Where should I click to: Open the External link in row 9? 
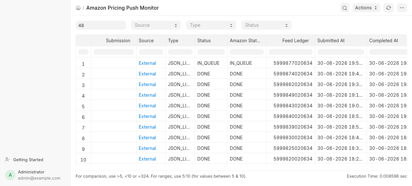click(x=147, y=148)
